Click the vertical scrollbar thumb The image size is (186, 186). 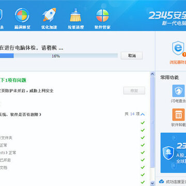(x=152, y=122)
